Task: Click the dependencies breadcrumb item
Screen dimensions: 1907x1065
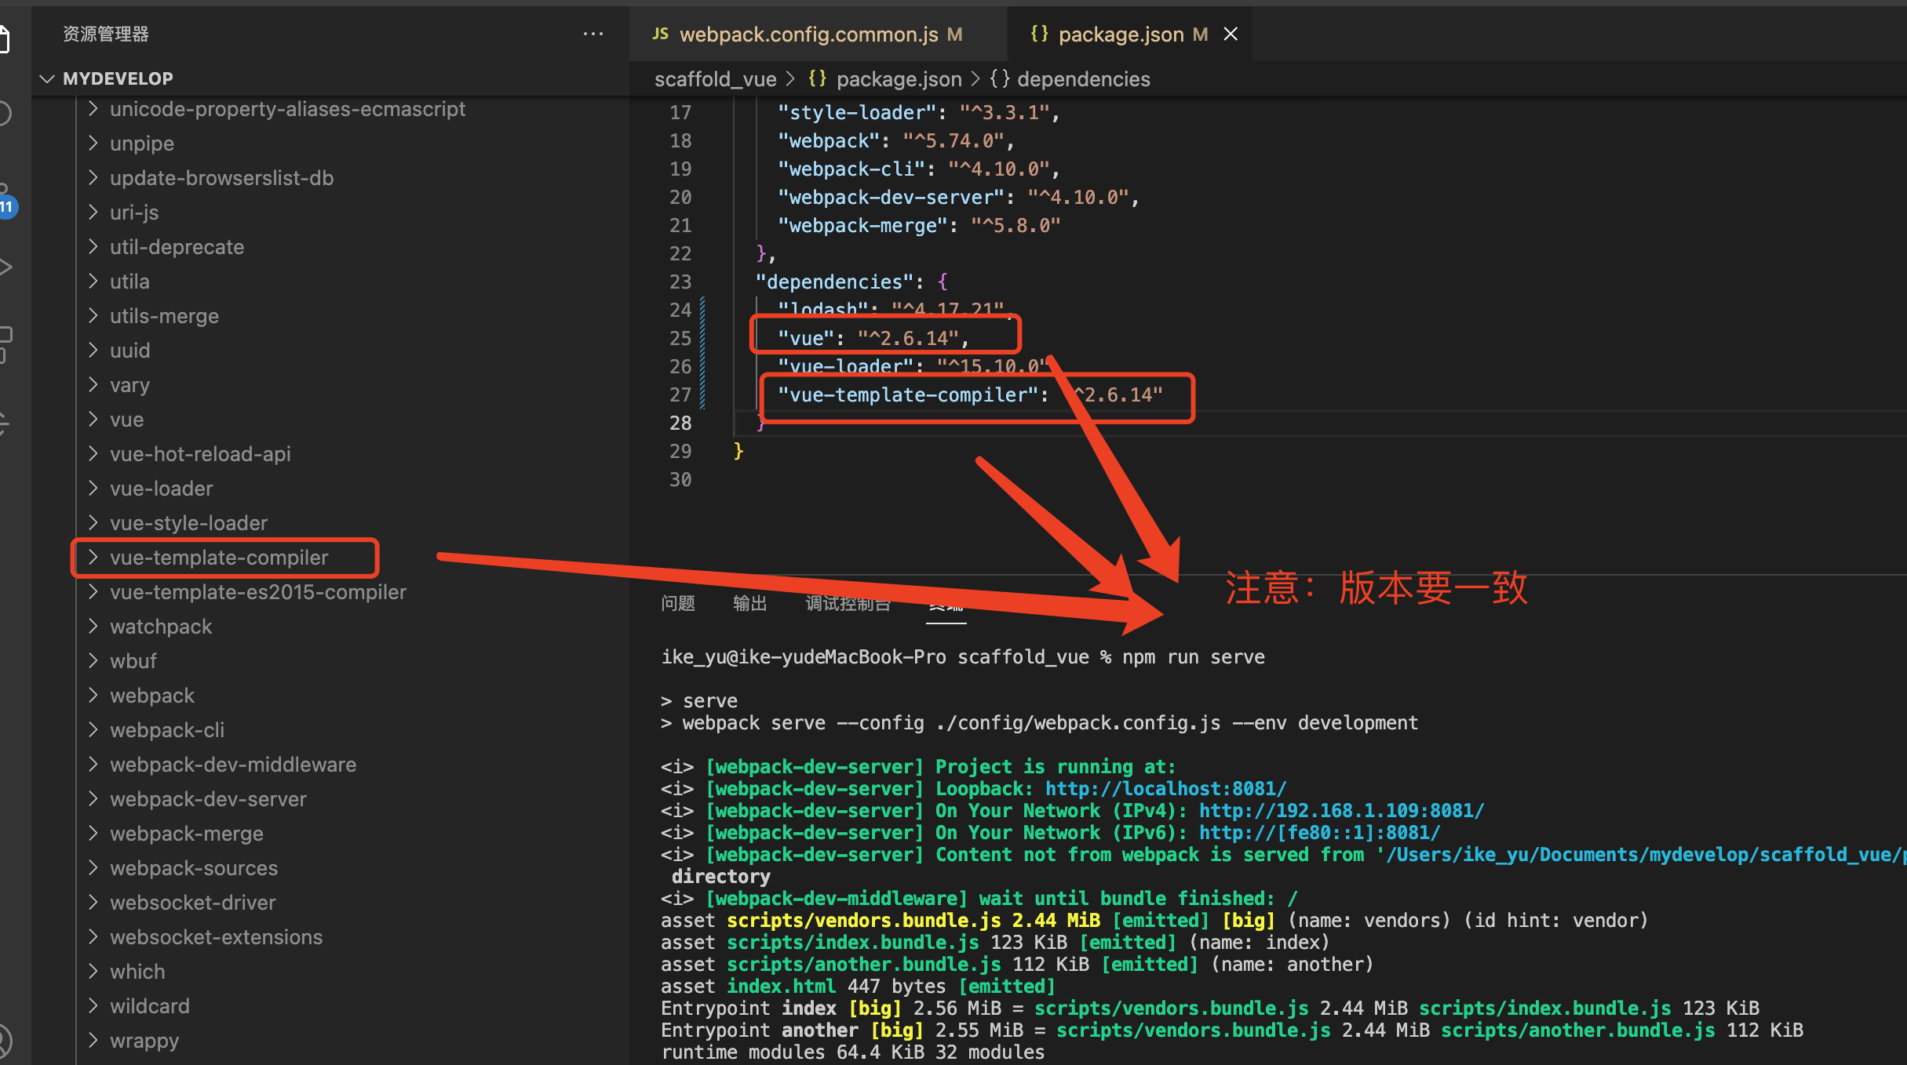Action: coord(1083,79)
